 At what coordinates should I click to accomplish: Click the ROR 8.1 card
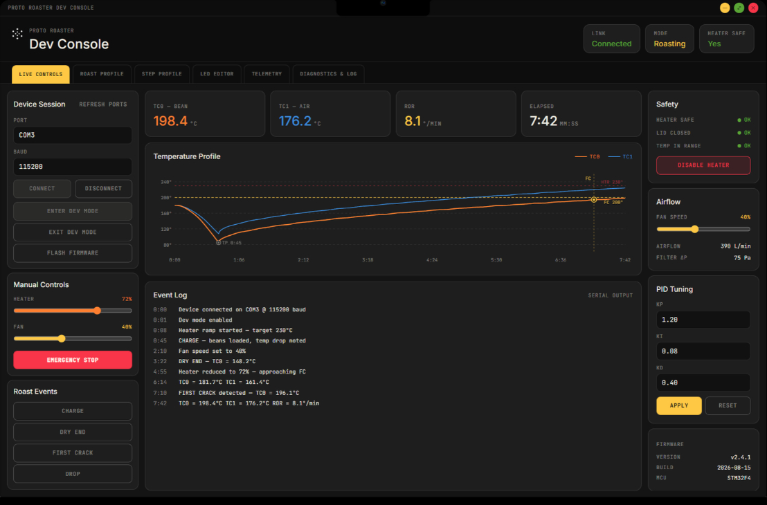coord(456,114)
